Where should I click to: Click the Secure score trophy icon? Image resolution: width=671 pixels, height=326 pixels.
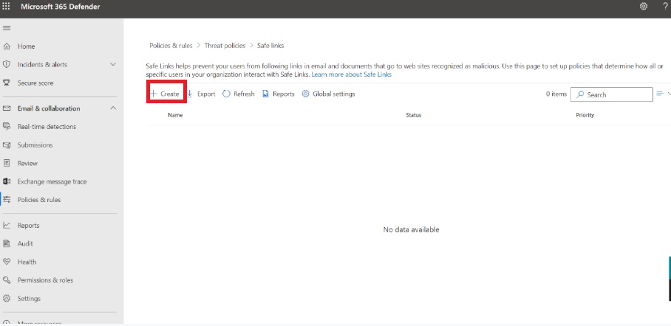click(x=7, y=83)
